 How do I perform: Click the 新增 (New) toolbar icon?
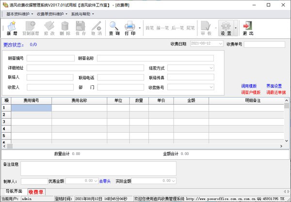pyautogui.click(x=12, y=28)
